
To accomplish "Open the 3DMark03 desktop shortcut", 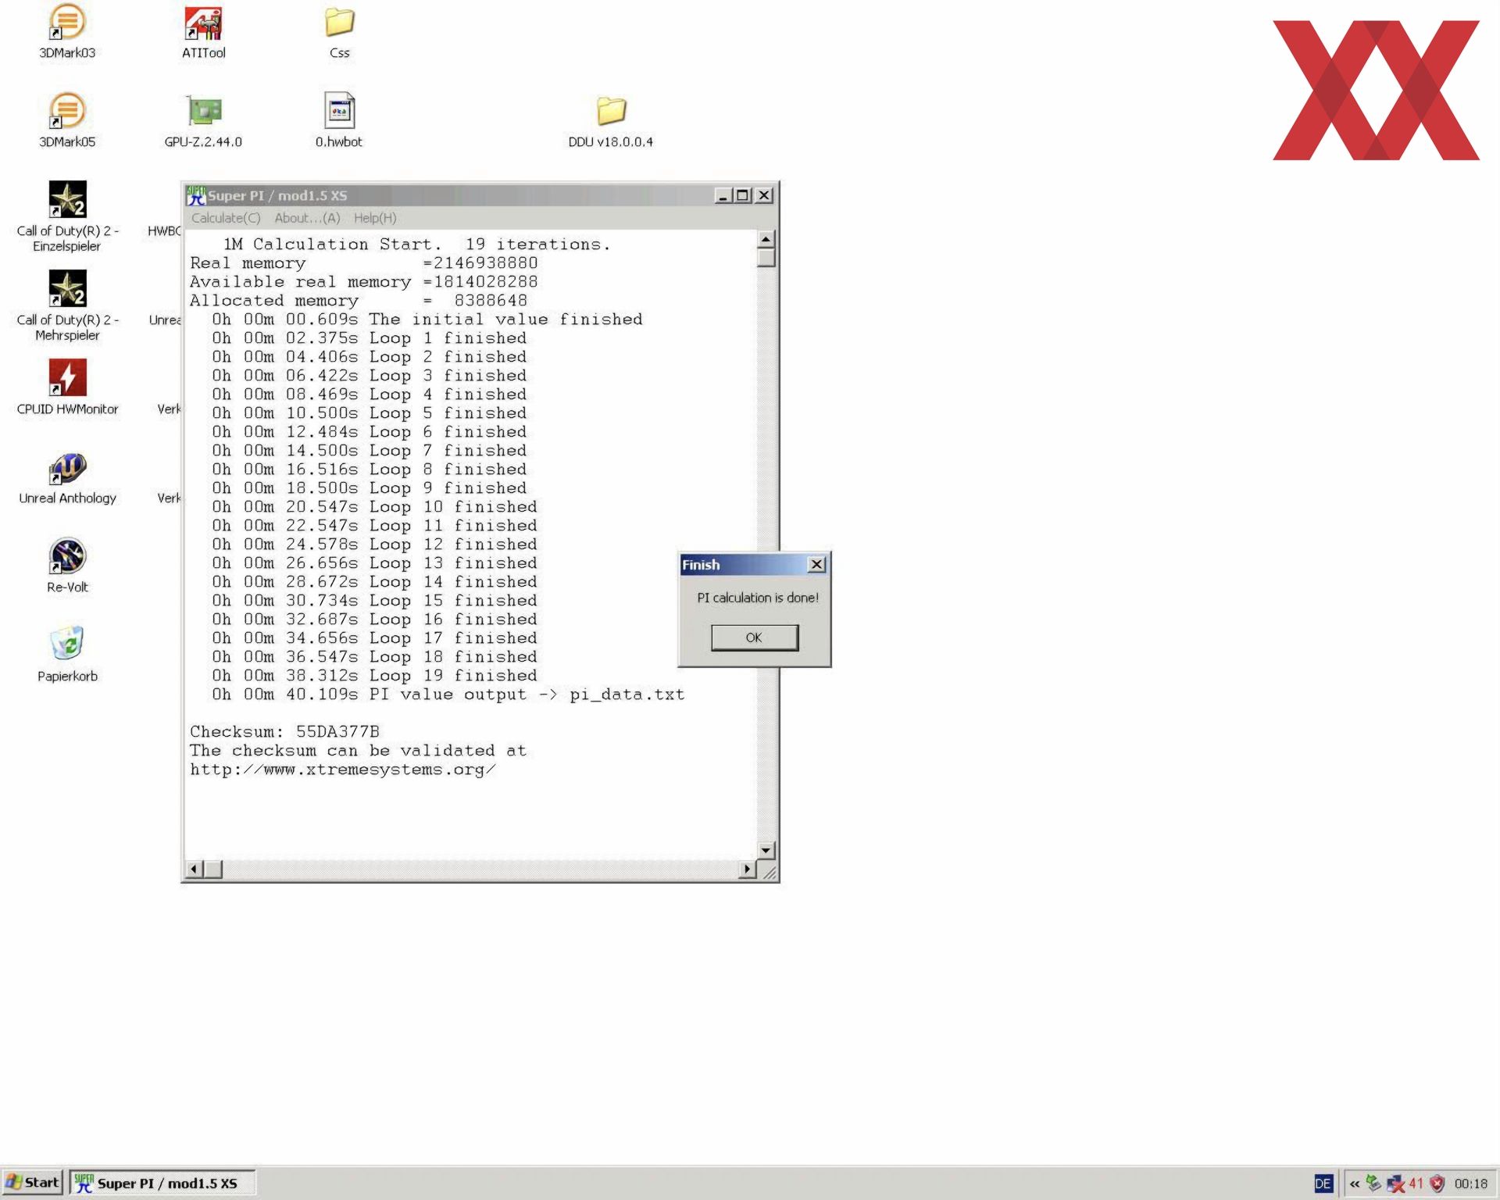I will [67, 23].
